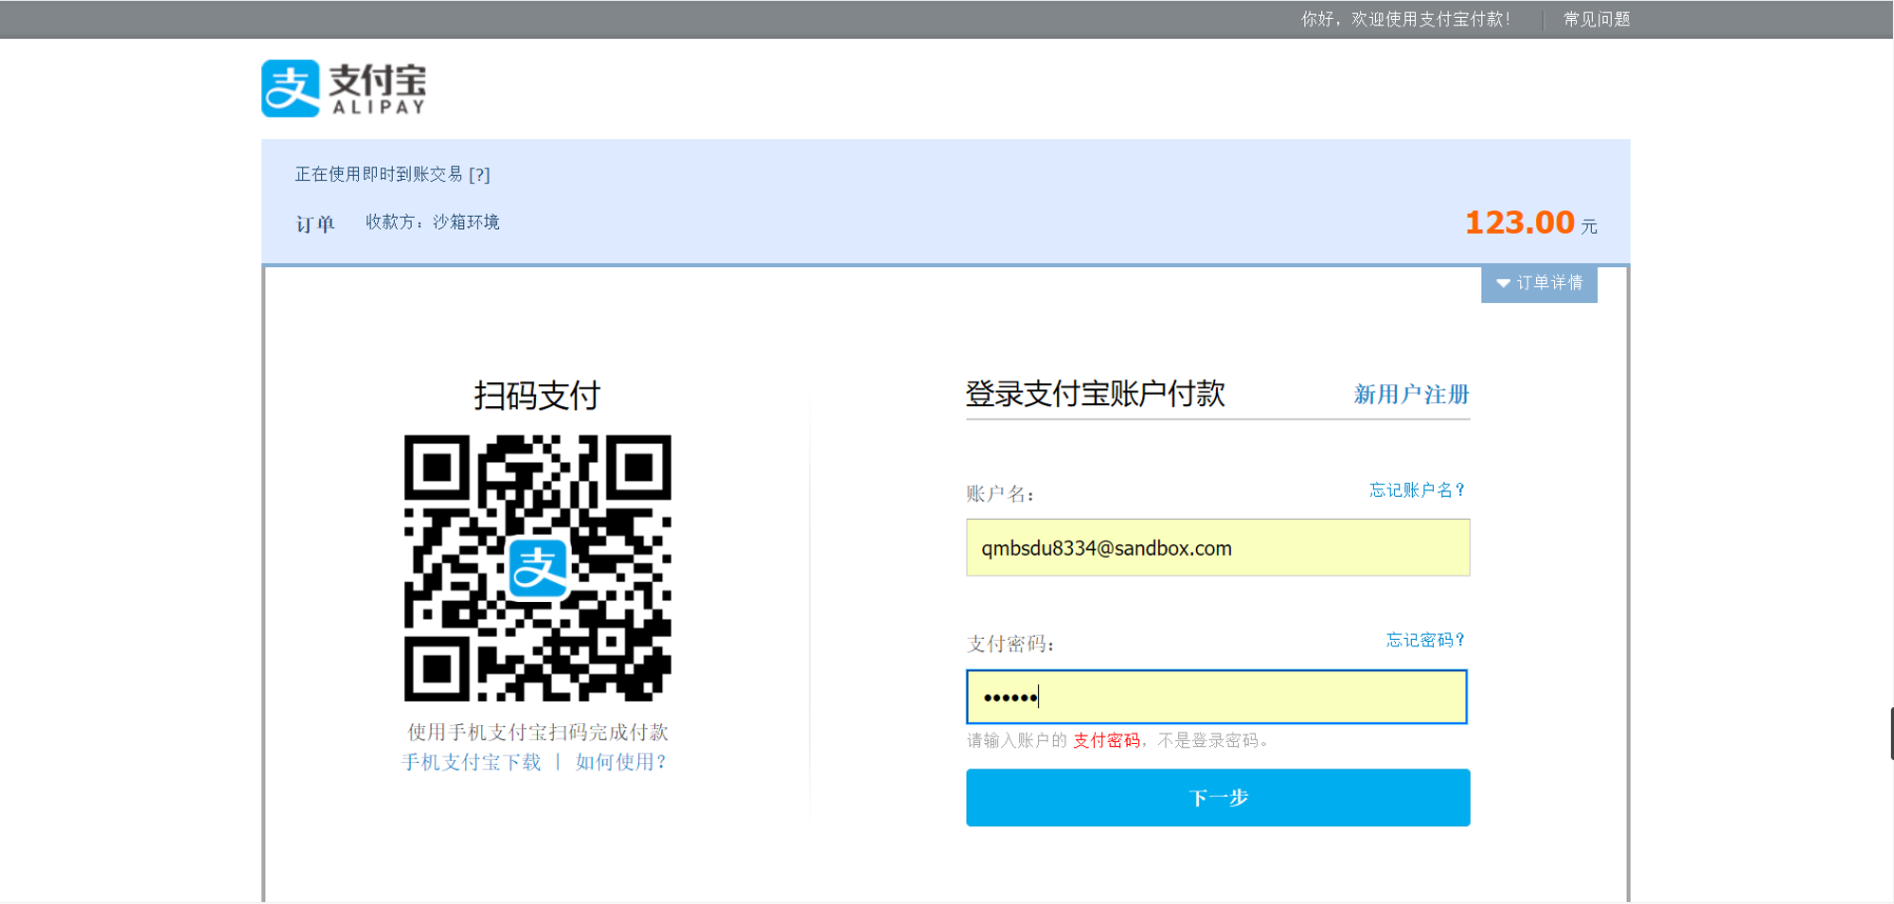Click the 订单 label
The width and height of the screenshot is (1894, 904).
[x=315, y=224]
